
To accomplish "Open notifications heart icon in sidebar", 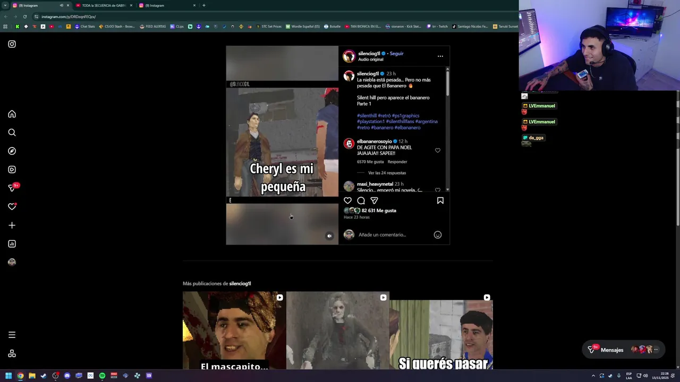I will tap(12, 207).
